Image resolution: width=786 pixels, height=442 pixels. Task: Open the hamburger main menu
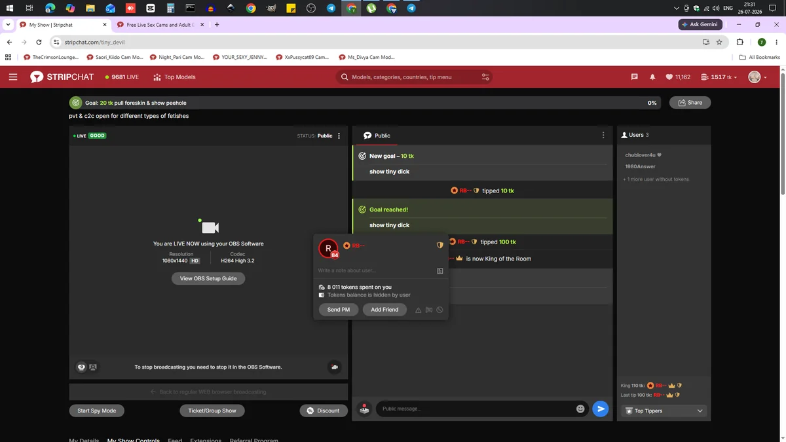[x=13, y=77]
